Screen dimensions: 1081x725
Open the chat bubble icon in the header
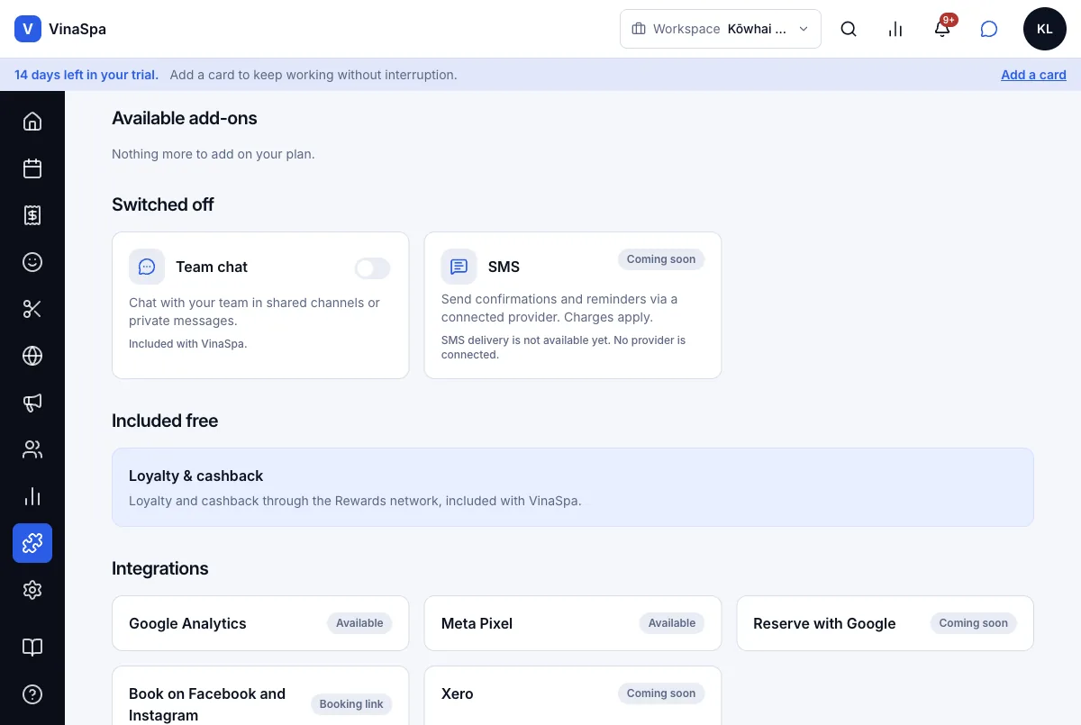pyautogui.click(x=989, y=29)
